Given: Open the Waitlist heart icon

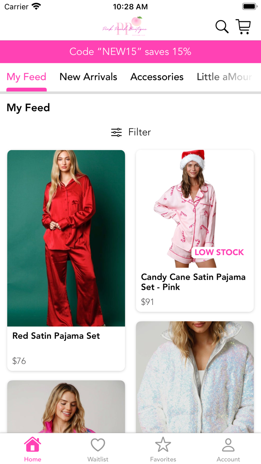Looking at the screenshot, I should pos(98,444).
